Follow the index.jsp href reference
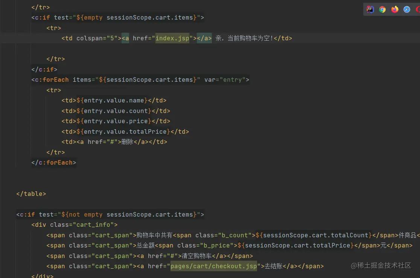The image size is (420, 278). pyautogui.click(x=172, y=38)
